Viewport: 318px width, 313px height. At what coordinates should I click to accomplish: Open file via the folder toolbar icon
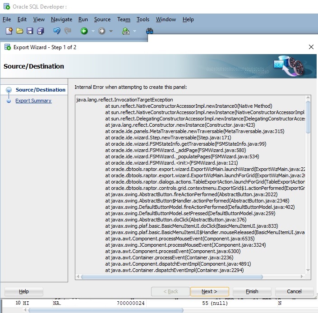pyautogui.click(x=19, y=31)
